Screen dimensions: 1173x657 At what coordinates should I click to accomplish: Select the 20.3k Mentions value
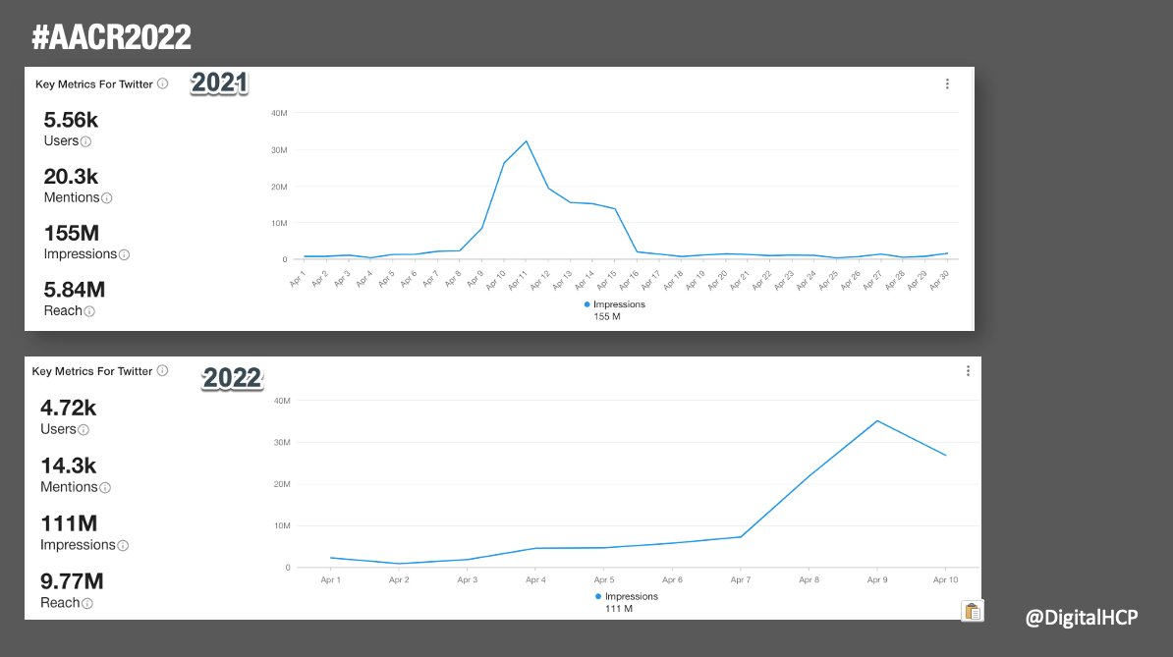[x=71, y=177]
